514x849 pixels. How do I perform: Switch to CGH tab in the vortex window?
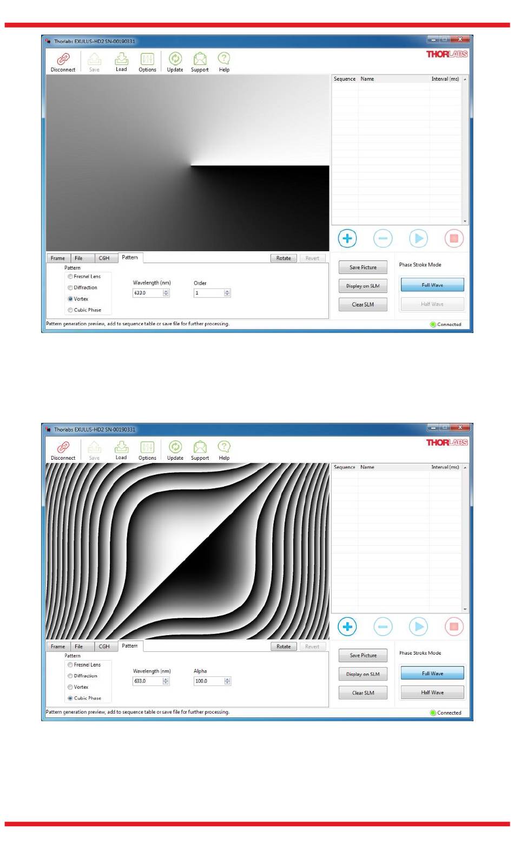tap(104, 258)
